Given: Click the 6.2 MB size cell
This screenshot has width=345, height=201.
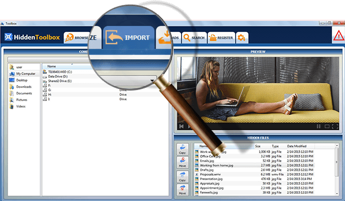Looking at the screenshot, I should point(265,175).
